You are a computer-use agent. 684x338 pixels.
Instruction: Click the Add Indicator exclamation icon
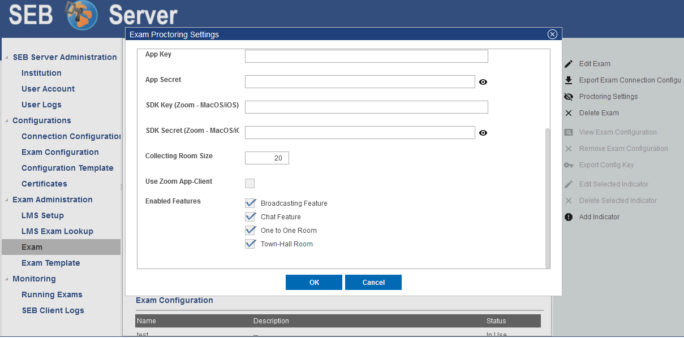pyautogui.click(x=569, y=217)
